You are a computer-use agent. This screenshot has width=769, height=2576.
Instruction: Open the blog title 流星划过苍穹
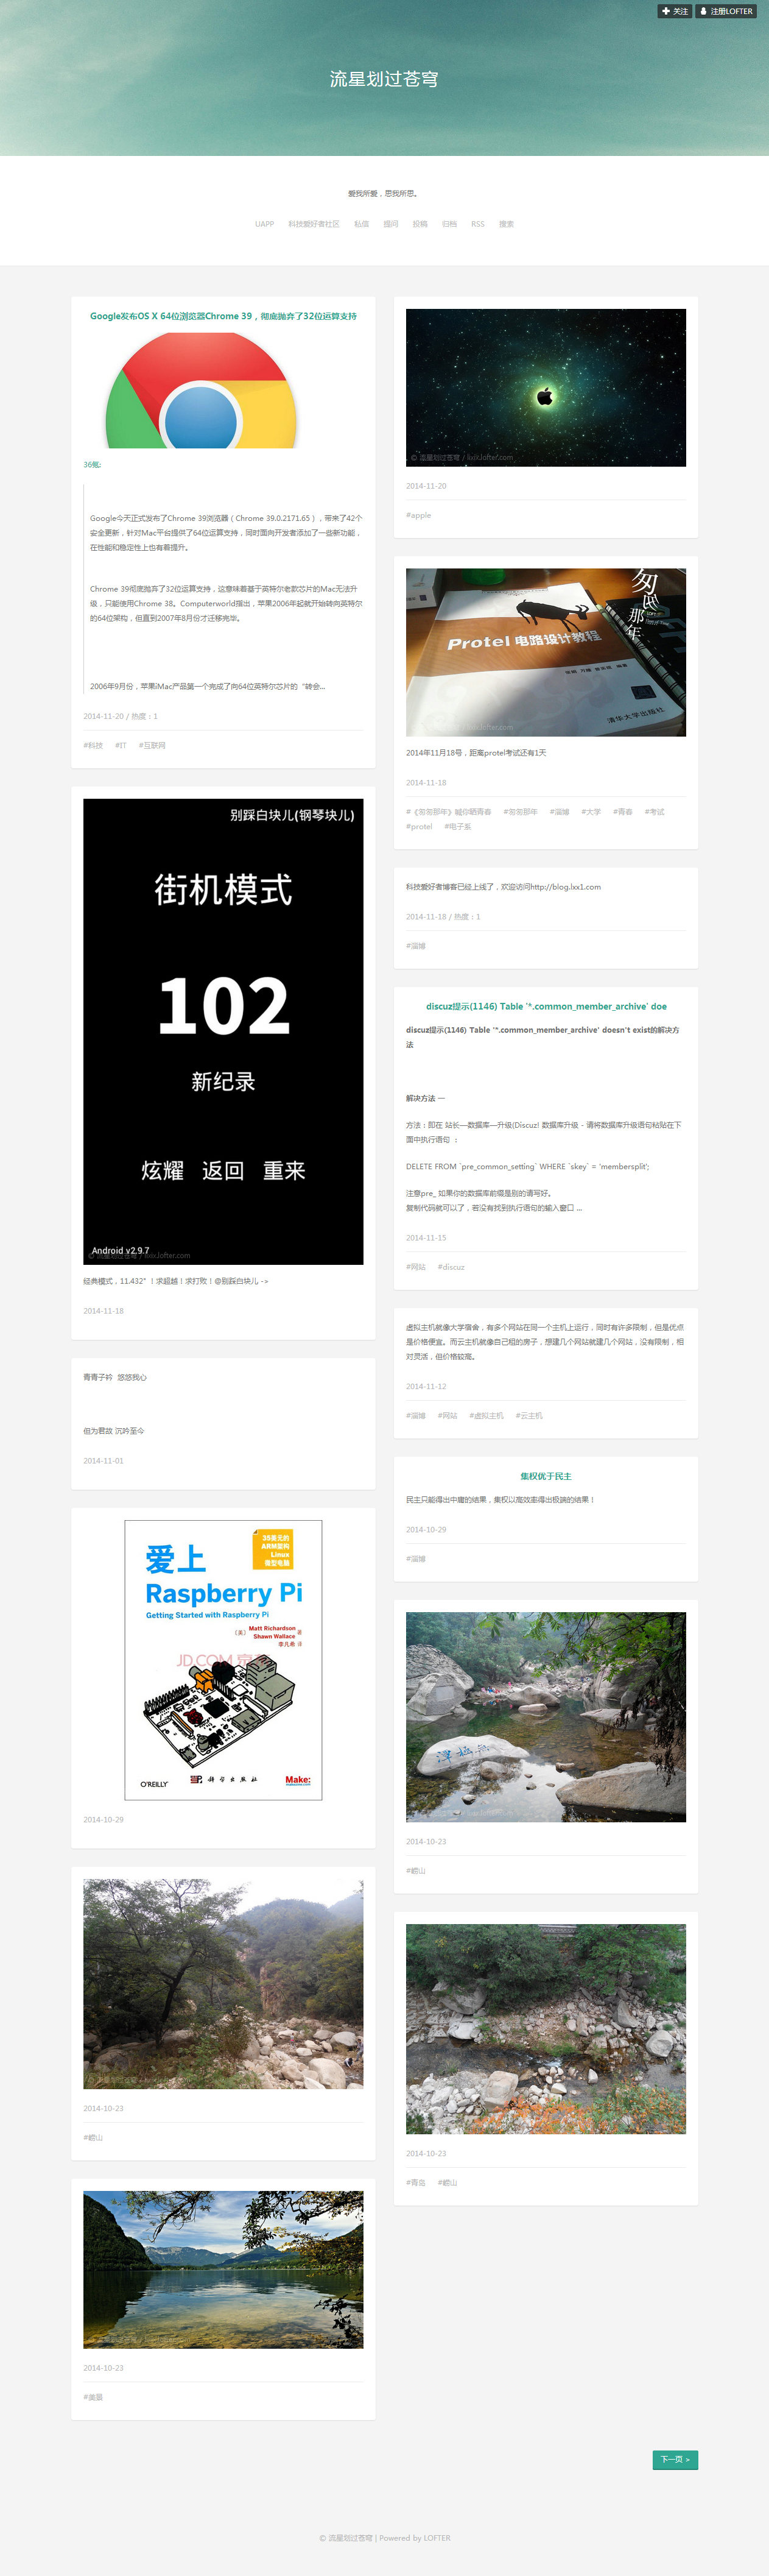[385, 79]
